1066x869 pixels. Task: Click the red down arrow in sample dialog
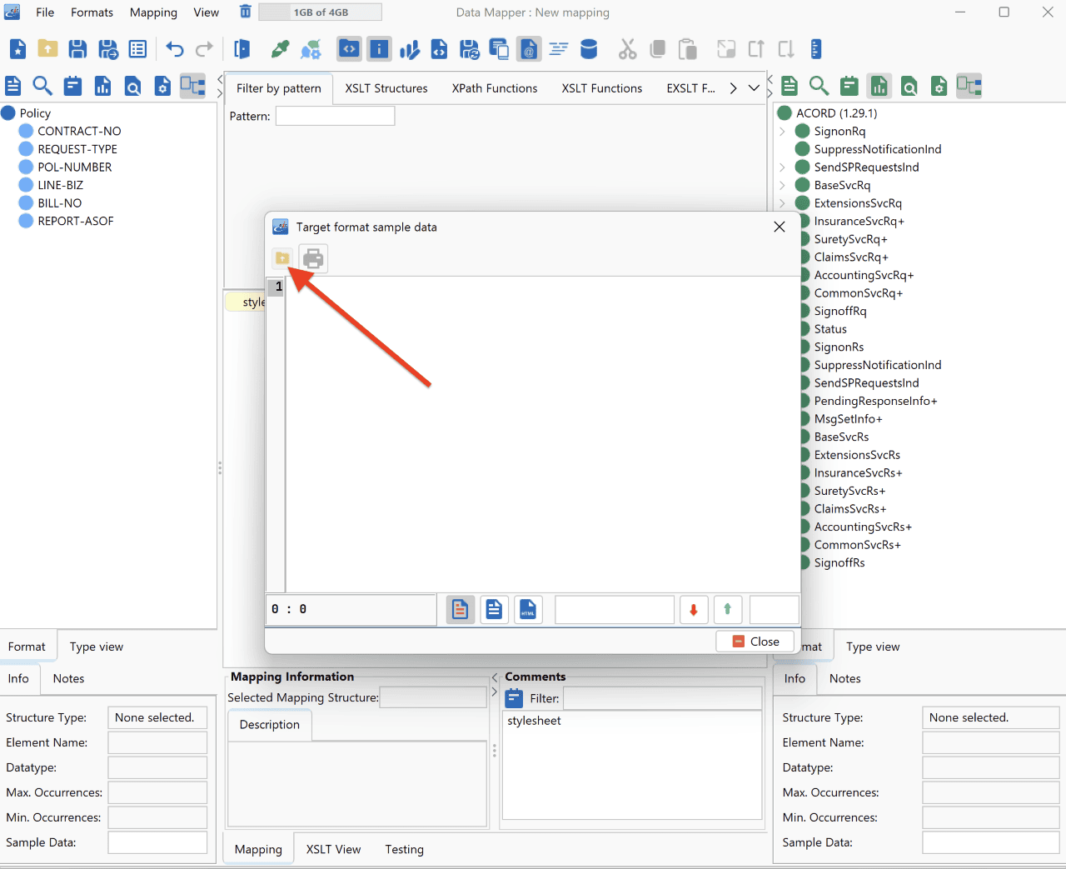pos(694,610)
